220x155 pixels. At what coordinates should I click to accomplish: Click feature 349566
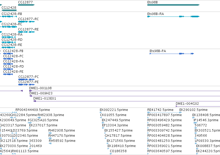tap(201, 136)
